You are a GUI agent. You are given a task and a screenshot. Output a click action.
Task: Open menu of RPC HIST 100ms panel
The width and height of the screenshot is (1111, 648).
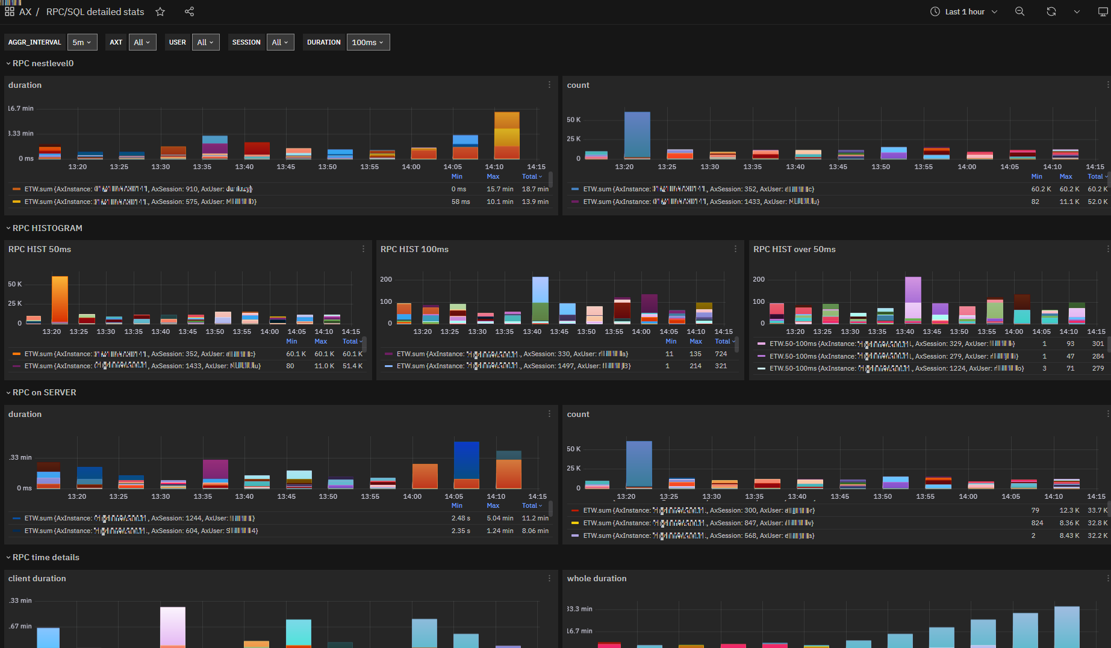pyautogui.click(x=735, y=249)
